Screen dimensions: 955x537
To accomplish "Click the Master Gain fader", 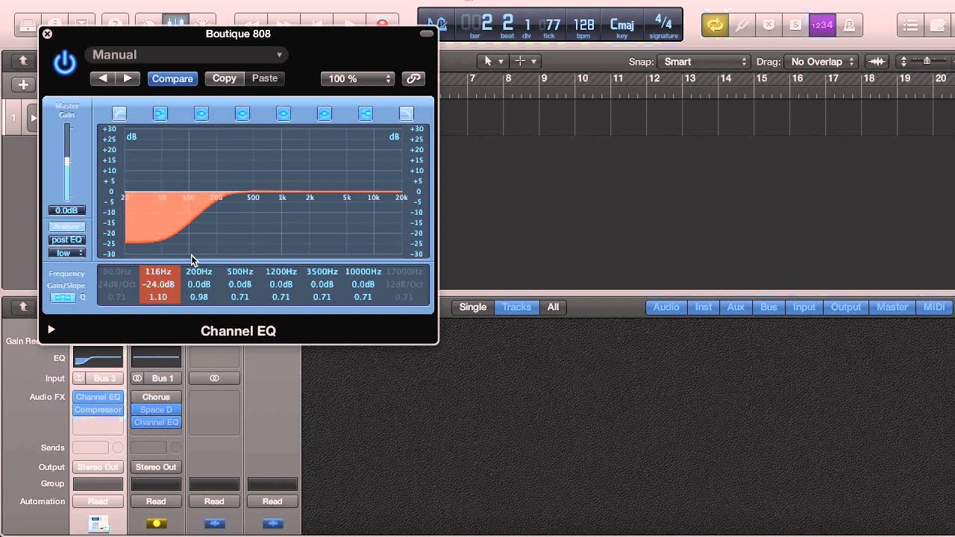I will (x=67, y=162).
